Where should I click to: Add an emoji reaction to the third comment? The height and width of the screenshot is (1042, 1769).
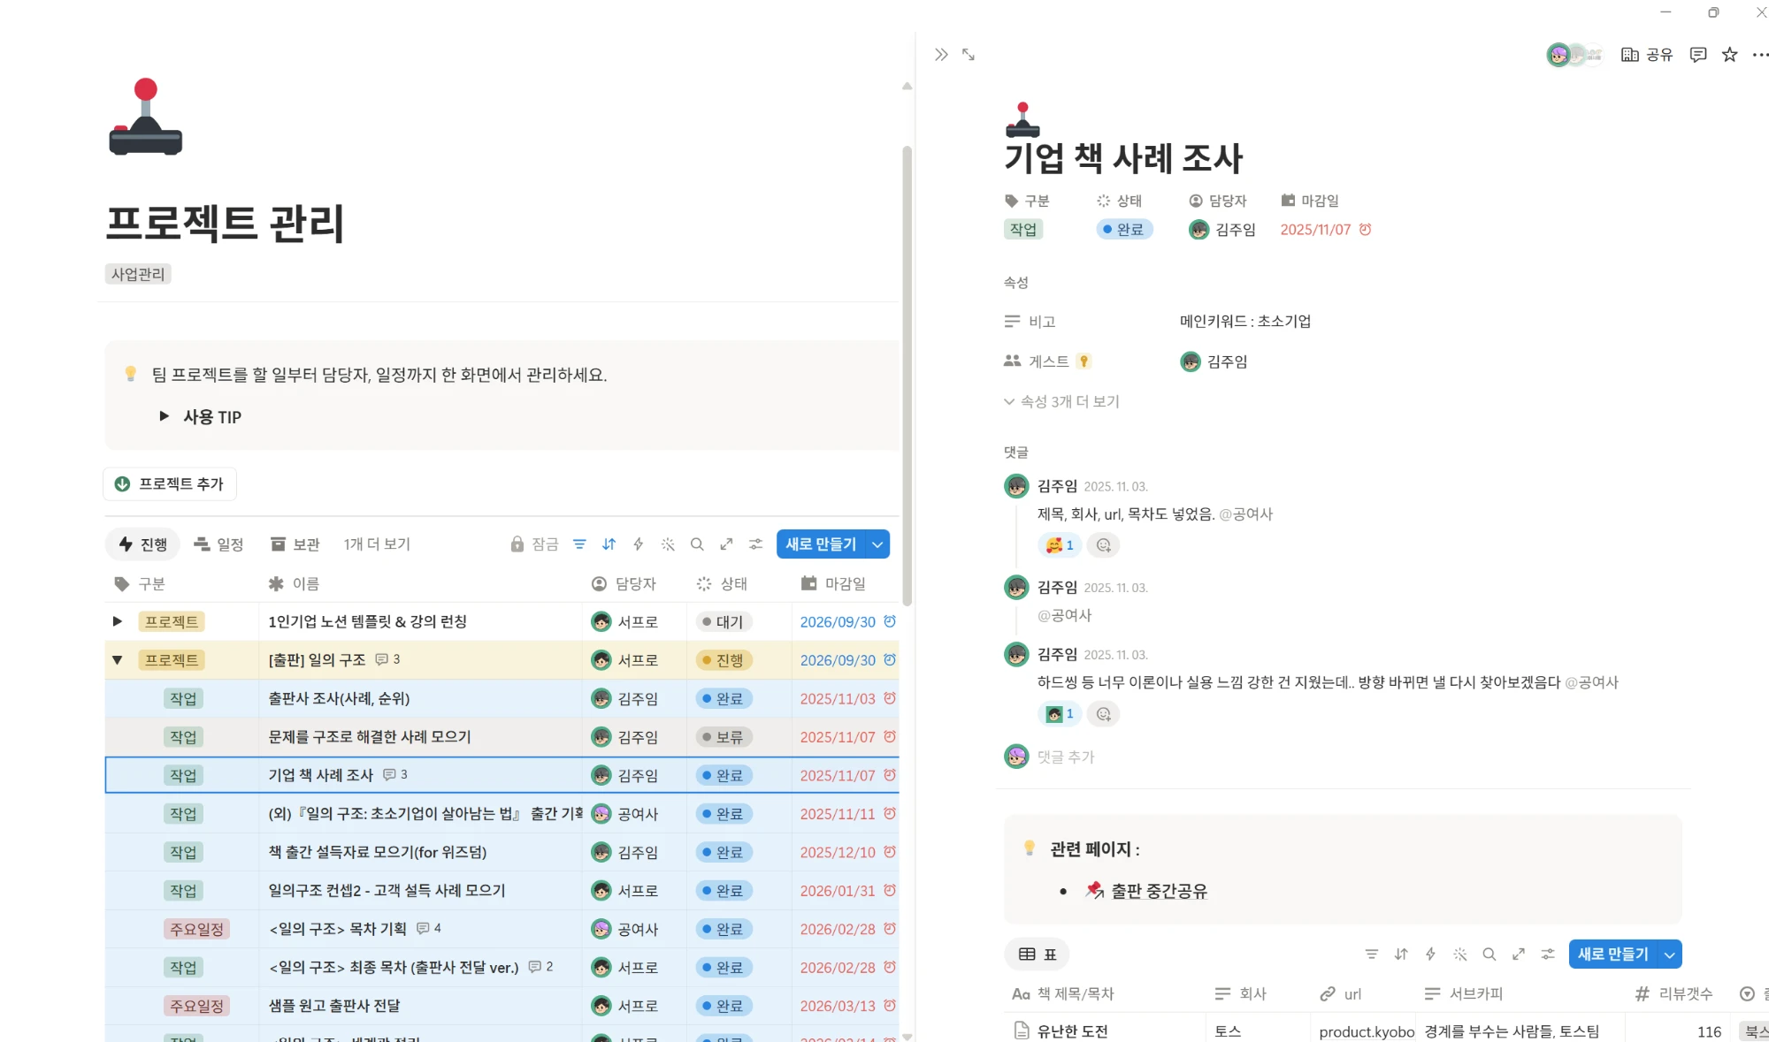[x=1103, y=714]
